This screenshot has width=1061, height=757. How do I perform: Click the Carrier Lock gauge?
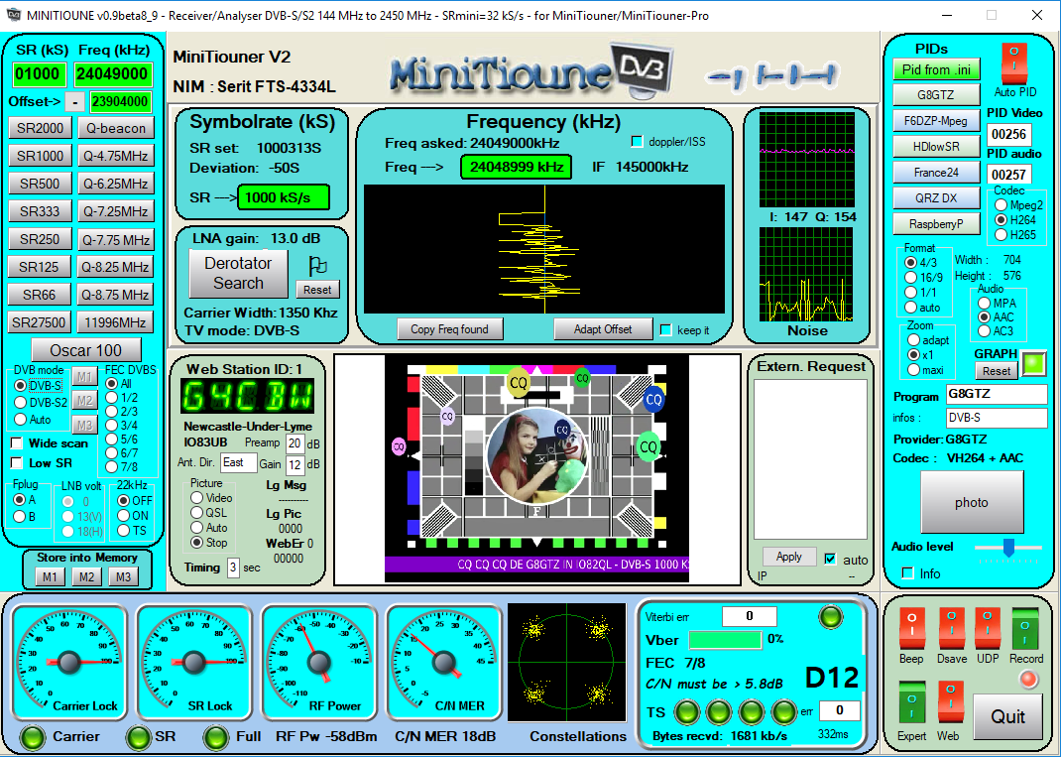coord(69,662)
